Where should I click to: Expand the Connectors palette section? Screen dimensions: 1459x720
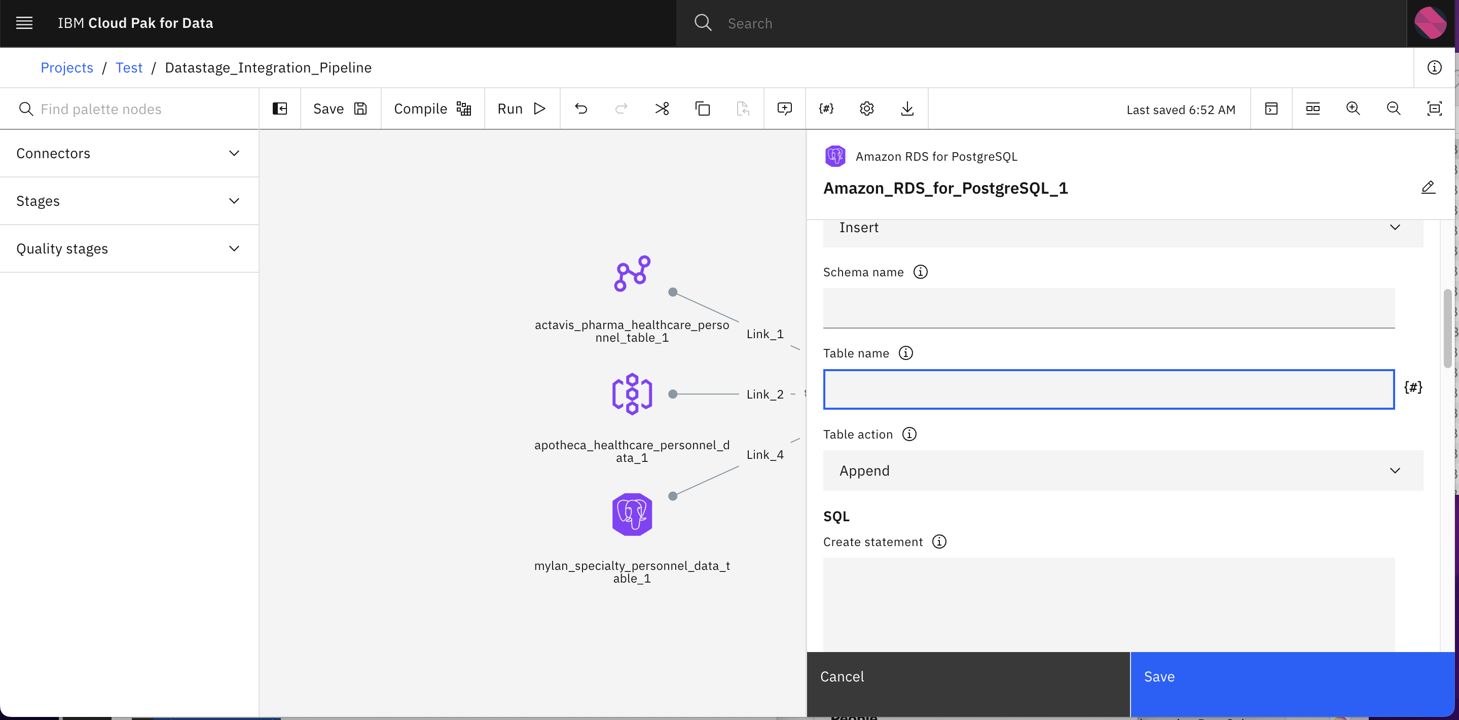pos(129,154)
